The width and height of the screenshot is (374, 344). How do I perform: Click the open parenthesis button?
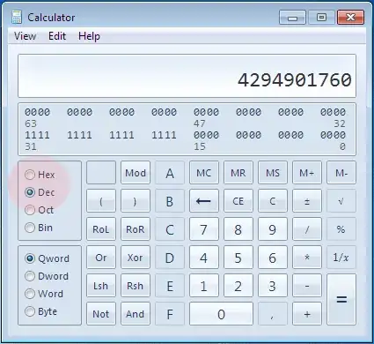click(x=101, y=201)
